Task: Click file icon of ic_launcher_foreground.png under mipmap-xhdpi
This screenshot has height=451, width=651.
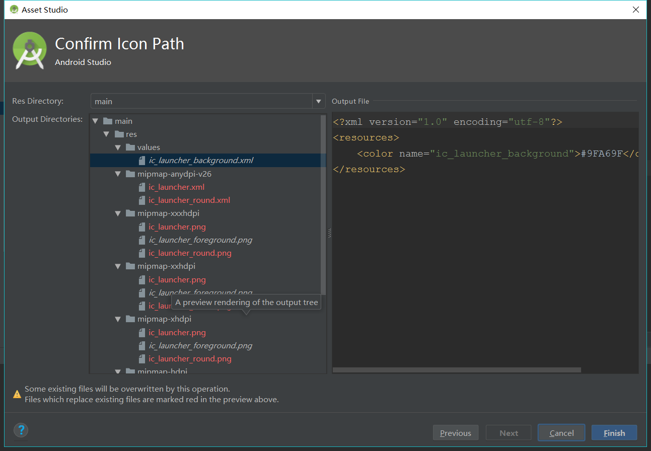Action: pyautogui.click(x=141, y=345)
